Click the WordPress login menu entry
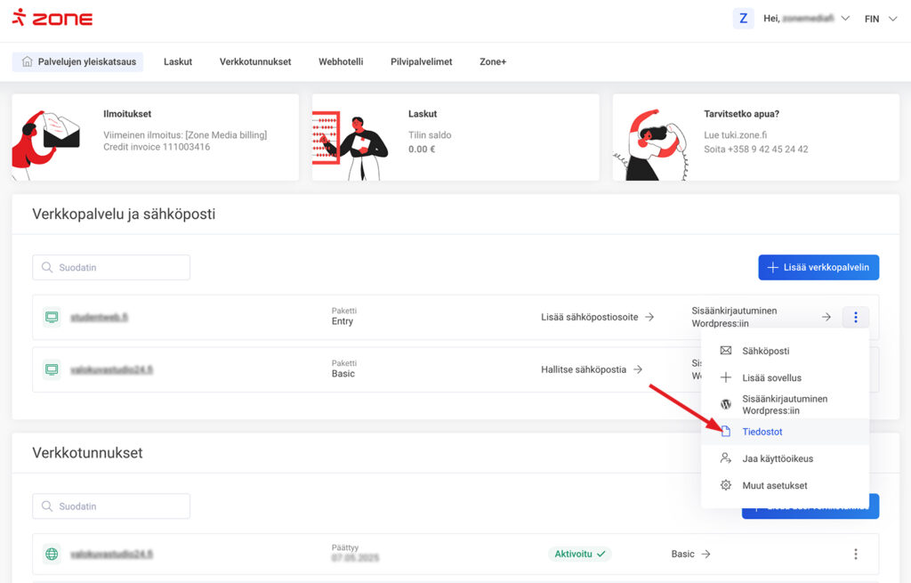This screenshot has width=911, height=583. click(770, 405)
